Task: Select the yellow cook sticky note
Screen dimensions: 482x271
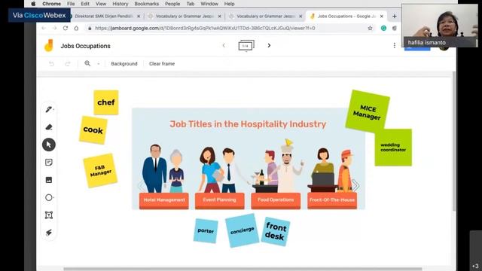Action: (x=93, y=130)
